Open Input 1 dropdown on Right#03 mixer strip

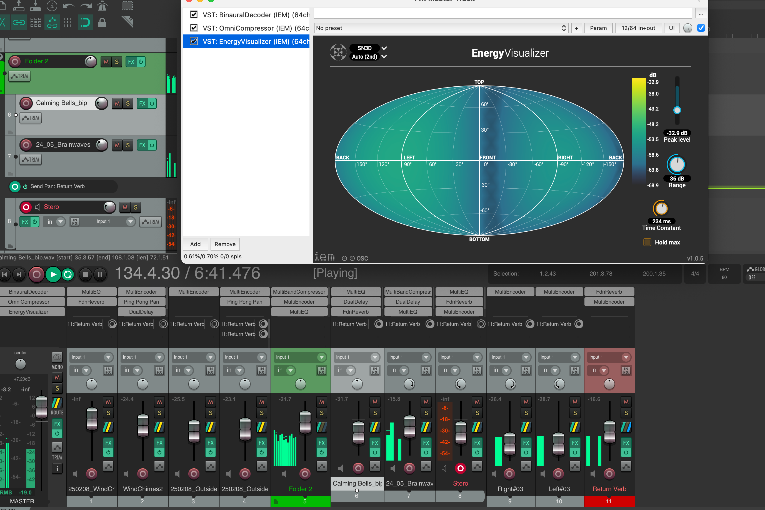[x=510, y=357]
